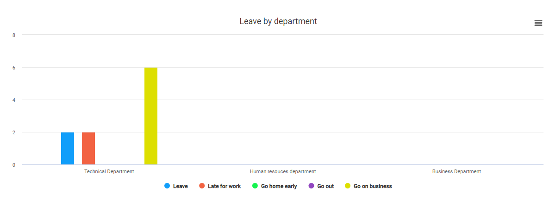
Task: Click the orange Late for work legend circle
Action: click(x=202, y=186)
